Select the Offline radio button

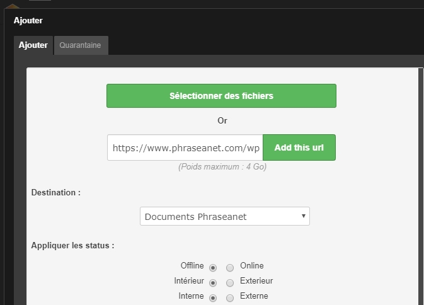pos(213,267)
